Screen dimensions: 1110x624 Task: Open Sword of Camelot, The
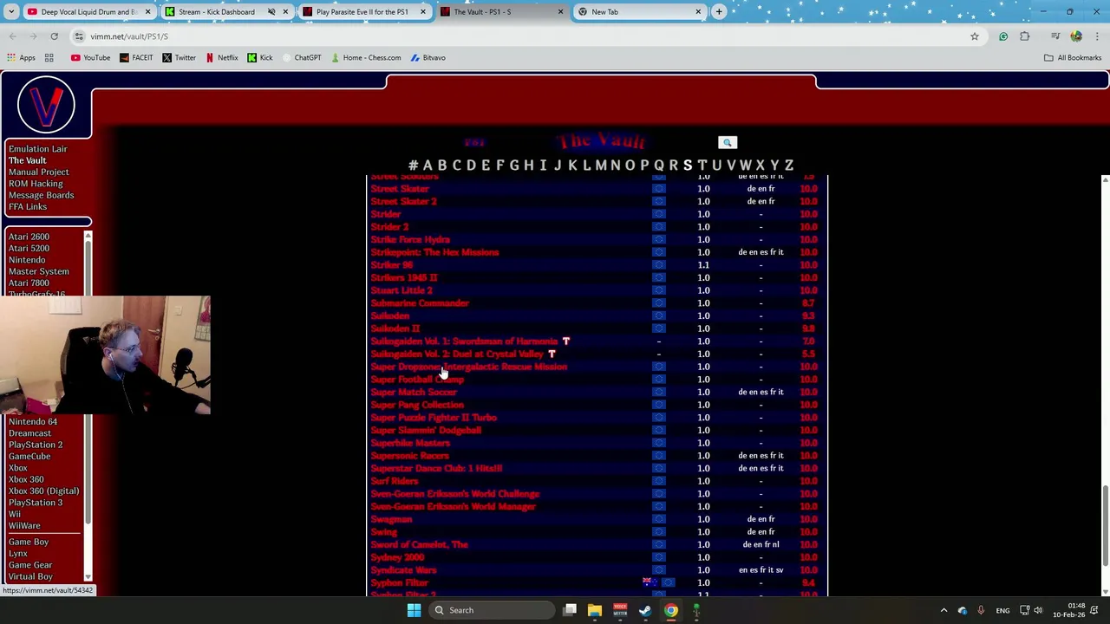coord(419,544)
